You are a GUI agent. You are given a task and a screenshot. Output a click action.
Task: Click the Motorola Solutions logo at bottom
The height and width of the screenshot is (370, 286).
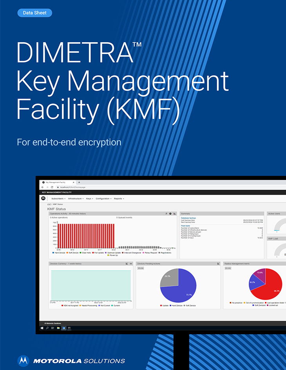[x=71, y=361]
